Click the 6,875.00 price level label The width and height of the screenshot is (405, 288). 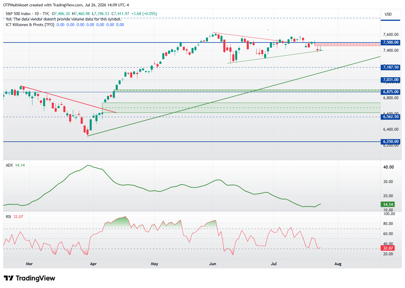click(391, 92)
